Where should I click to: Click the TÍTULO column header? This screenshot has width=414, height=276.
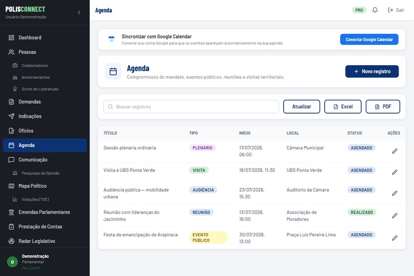(110, 133)
